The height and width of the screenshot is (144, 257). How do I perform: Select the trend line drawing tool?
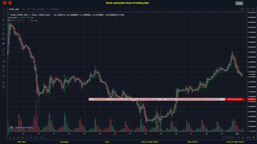click(x=4, y=15)
